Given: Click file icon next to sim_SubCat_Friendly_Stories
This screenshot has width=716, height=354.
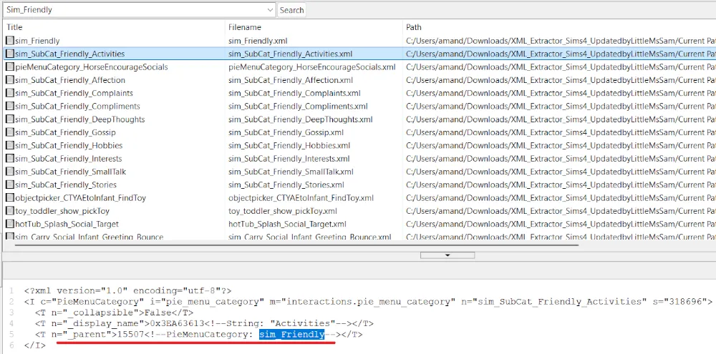Looking at the screenshot, I should click(9, 185).
